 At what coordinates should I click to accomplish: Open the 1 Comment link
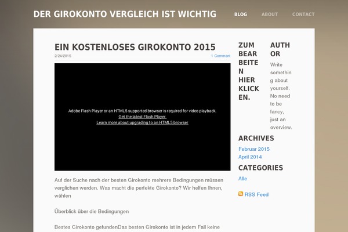point(220,56)
